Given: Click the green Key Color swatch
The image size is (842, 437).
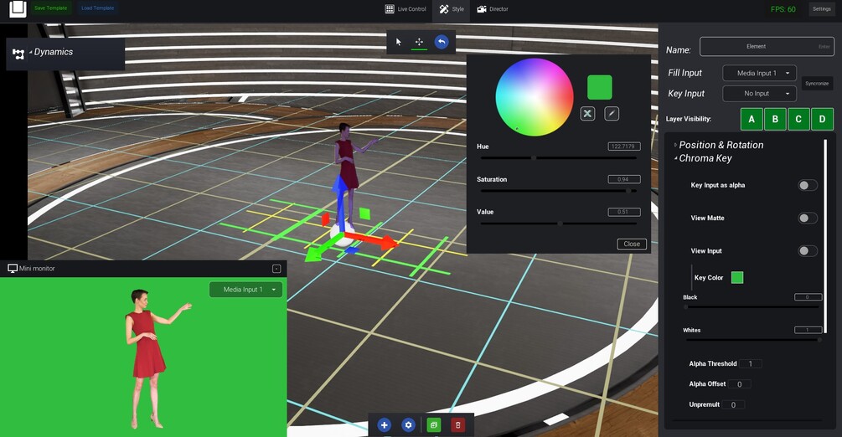Looking at the screenshot, I should [737, 278].
